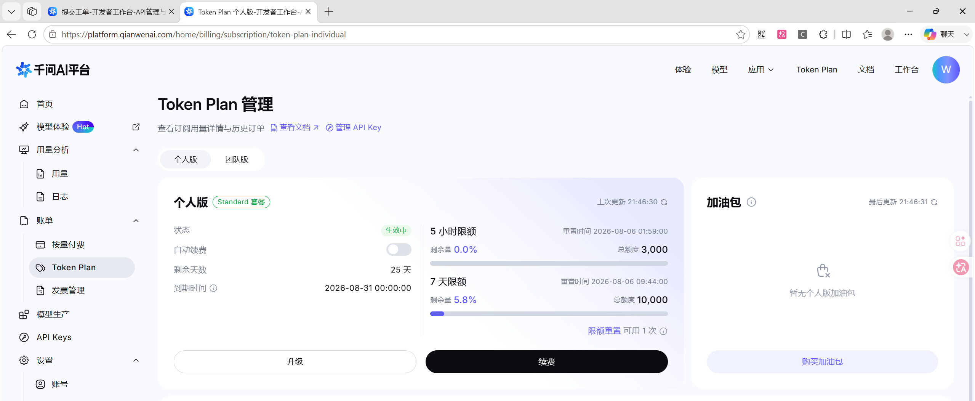Add page to favorites star icon

click(740, 34)
